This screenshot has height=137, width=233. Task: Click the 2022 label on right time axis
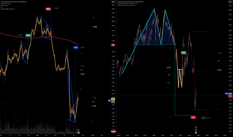point(171,135)
